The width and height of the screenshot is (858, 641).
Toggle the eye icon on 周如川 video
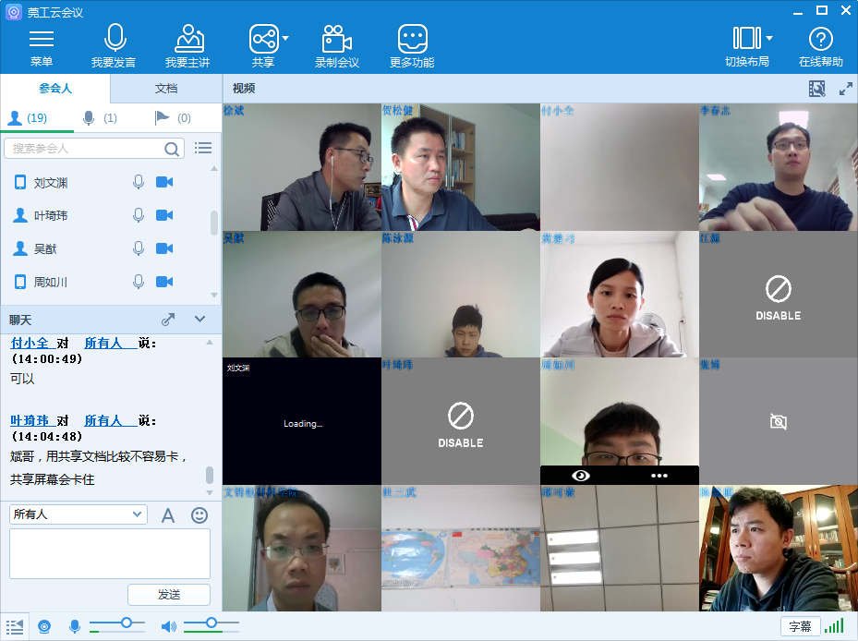point(580,475)
